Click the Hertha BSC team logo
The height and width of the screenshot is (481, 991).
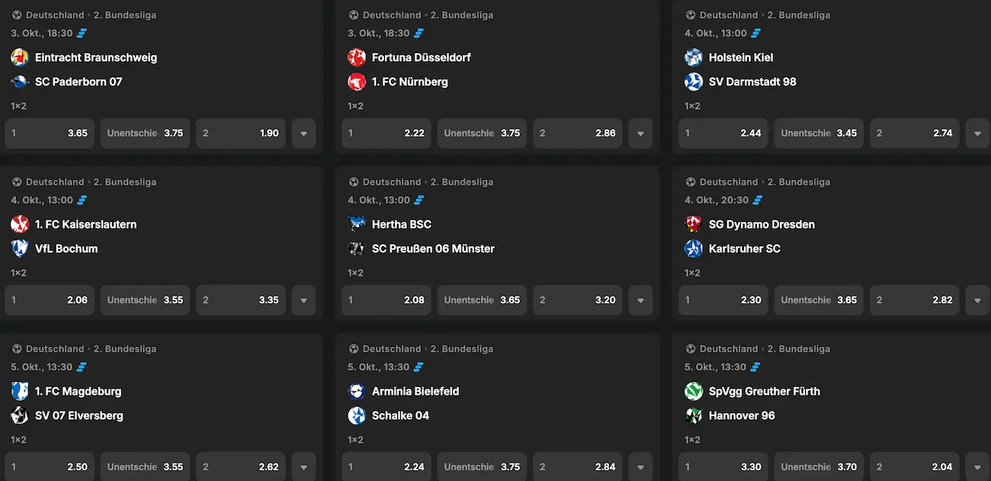[x=357, y=224]
